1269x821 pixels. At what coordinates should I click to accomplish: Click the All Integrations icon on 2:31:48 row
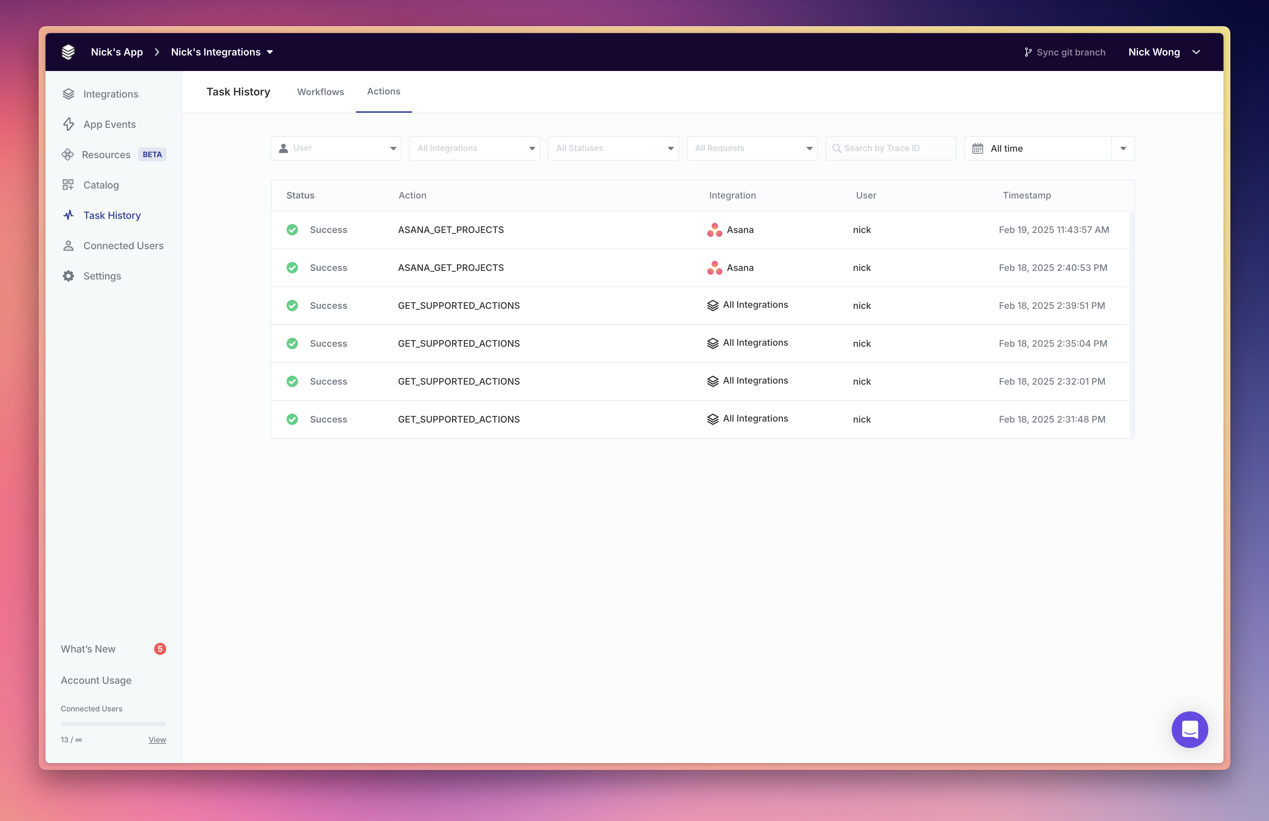tap(713, 419)
